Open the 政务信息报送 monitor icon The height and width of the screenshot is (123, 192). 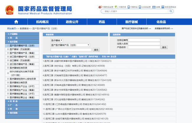163,7
